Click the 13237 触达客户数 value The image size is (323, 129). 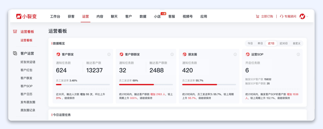pos(94,70)
